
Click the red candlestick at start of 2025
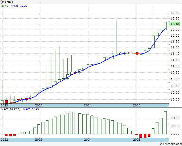(x=137, y=53)
